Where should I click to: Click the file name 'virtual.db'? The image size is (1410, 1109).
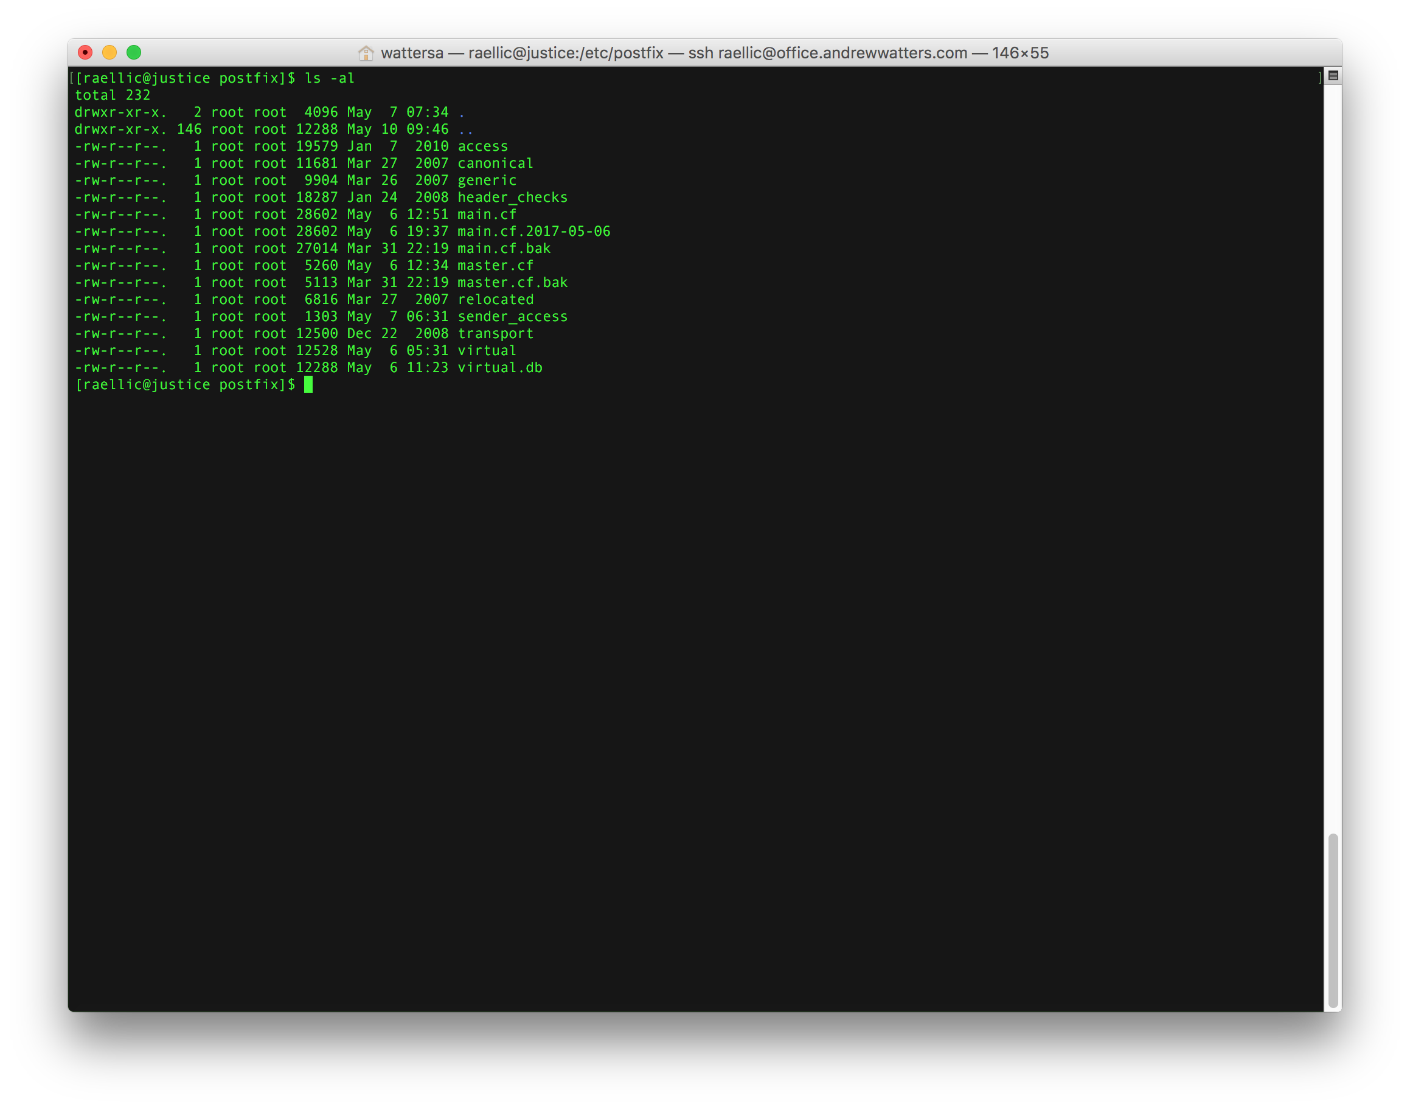click(500, 368)
